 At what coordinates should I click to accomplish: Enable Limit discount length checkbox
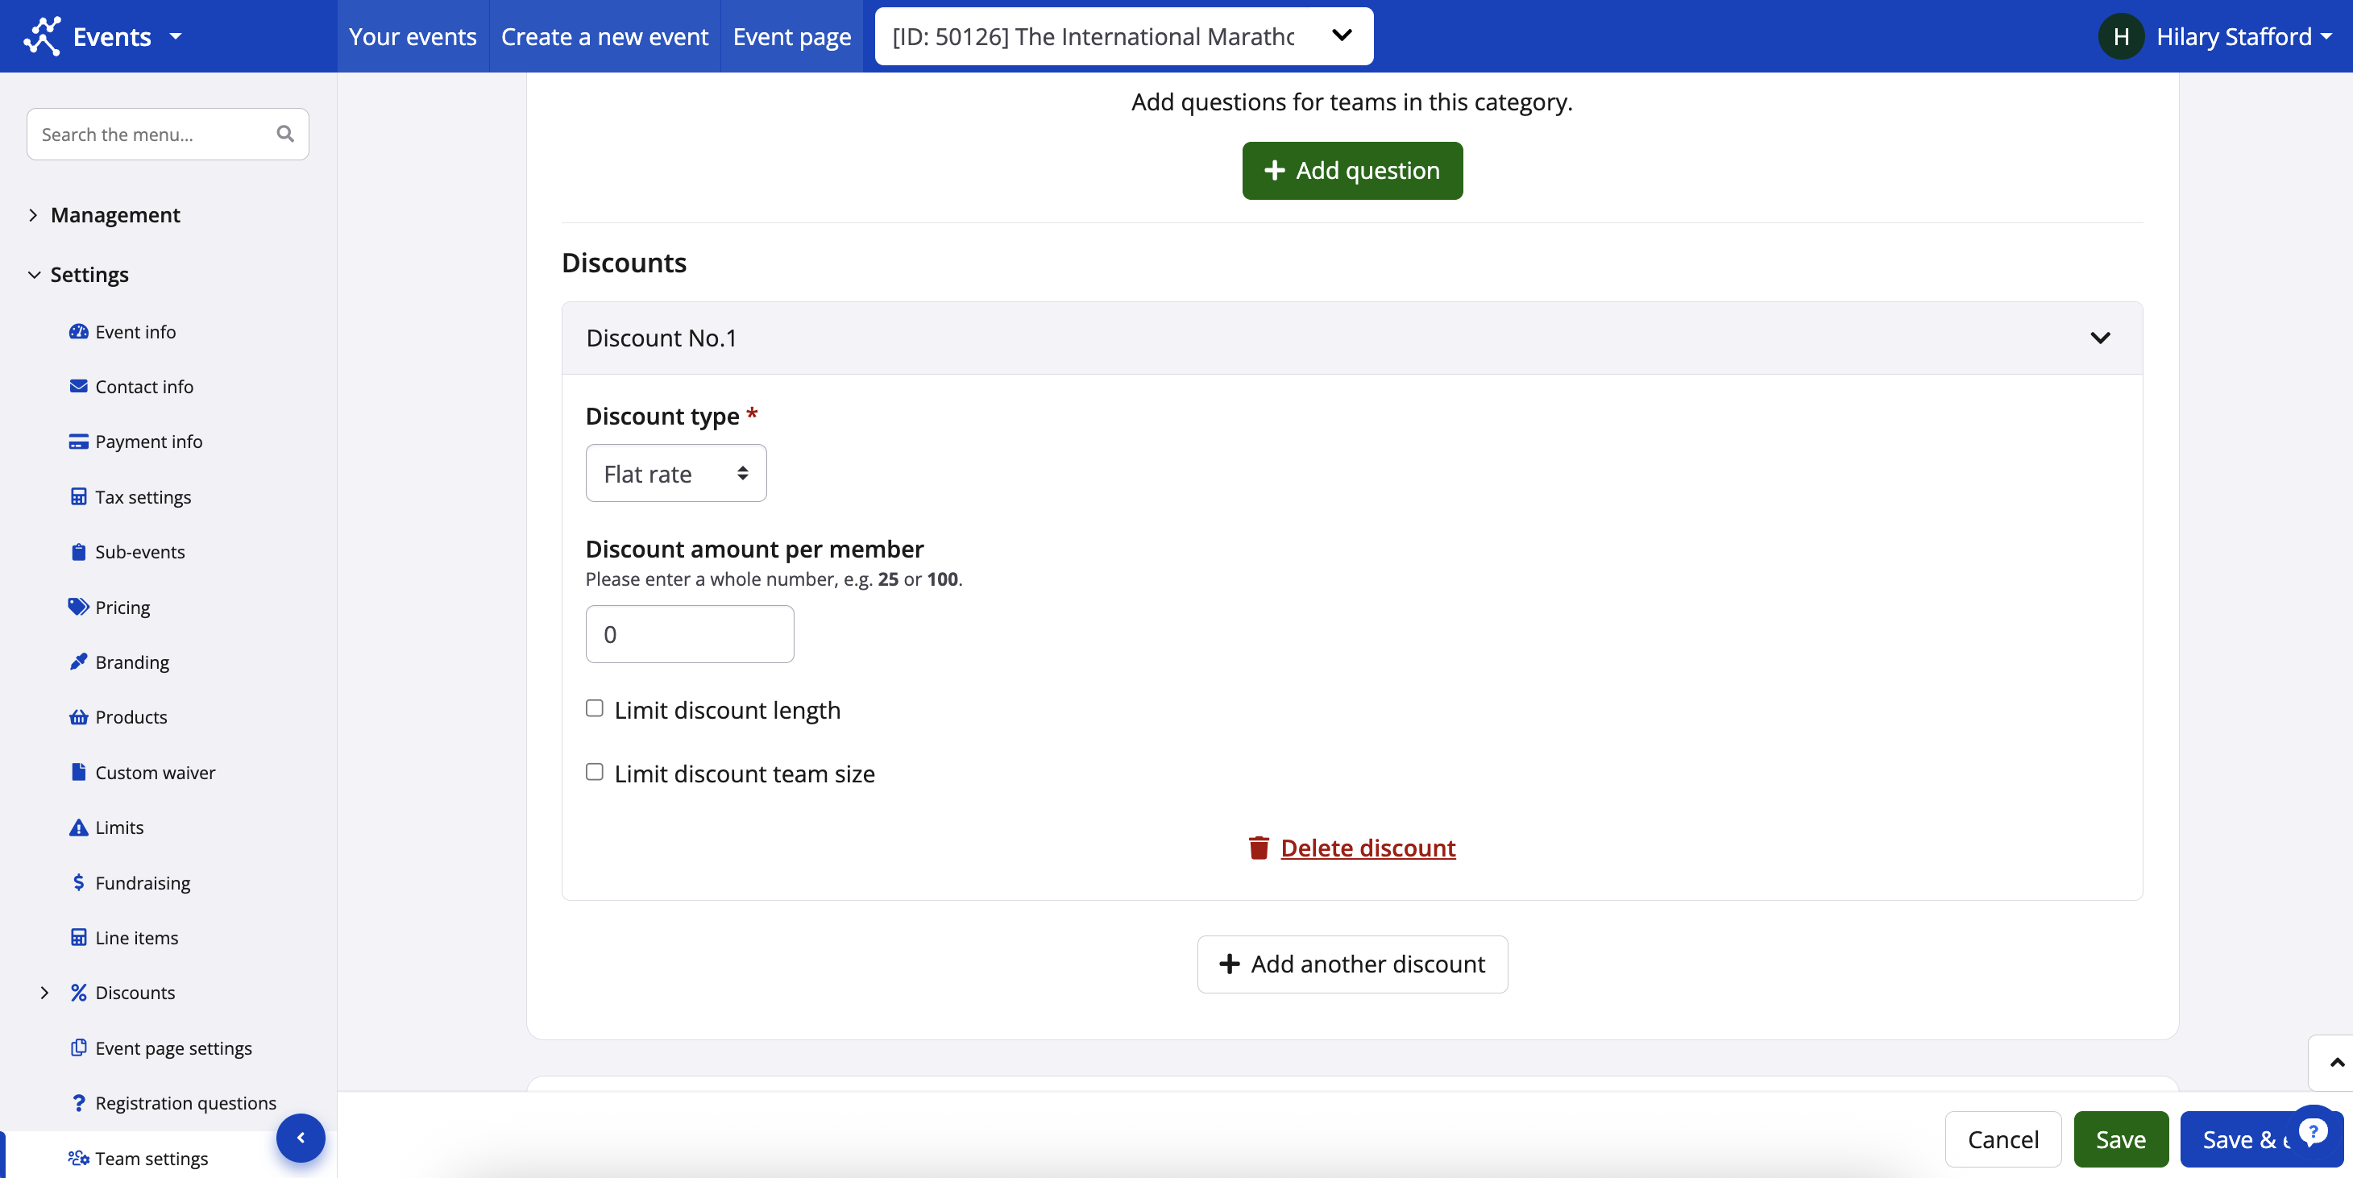click(595, 708)
